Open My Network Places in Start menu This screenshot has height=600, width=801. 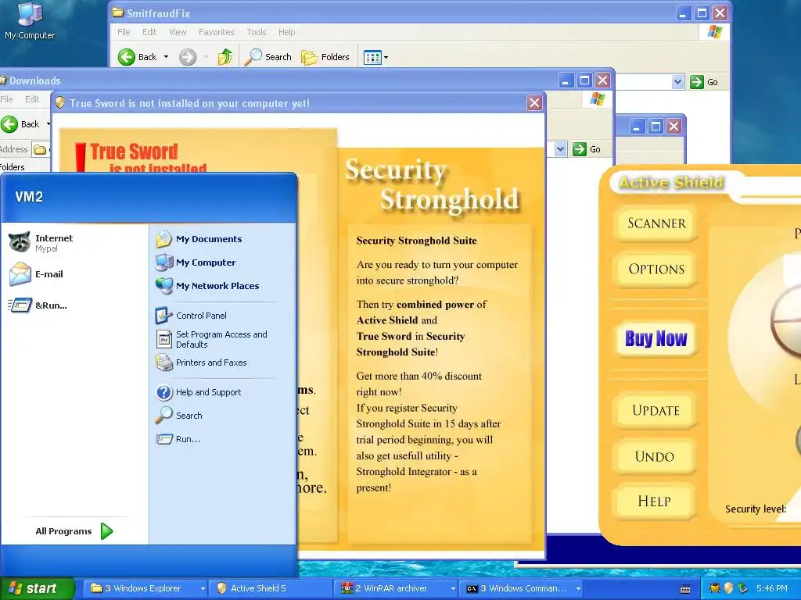(x=207, y=286)
